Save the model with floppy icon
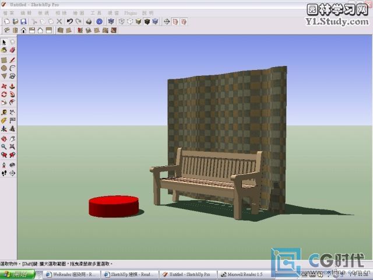373x280 pixels. (23, 22)
